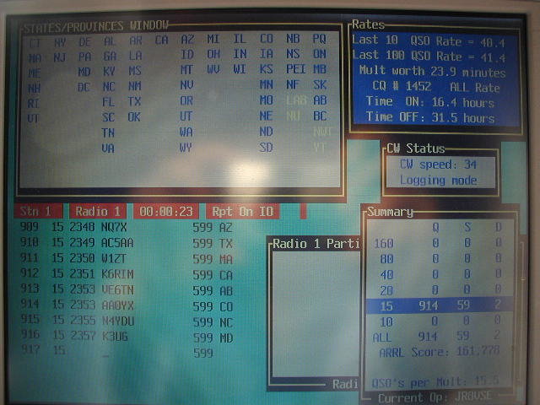540x405 pixels.
Task: Click the 00:00:23 timer display
Action: pos(168,211)
